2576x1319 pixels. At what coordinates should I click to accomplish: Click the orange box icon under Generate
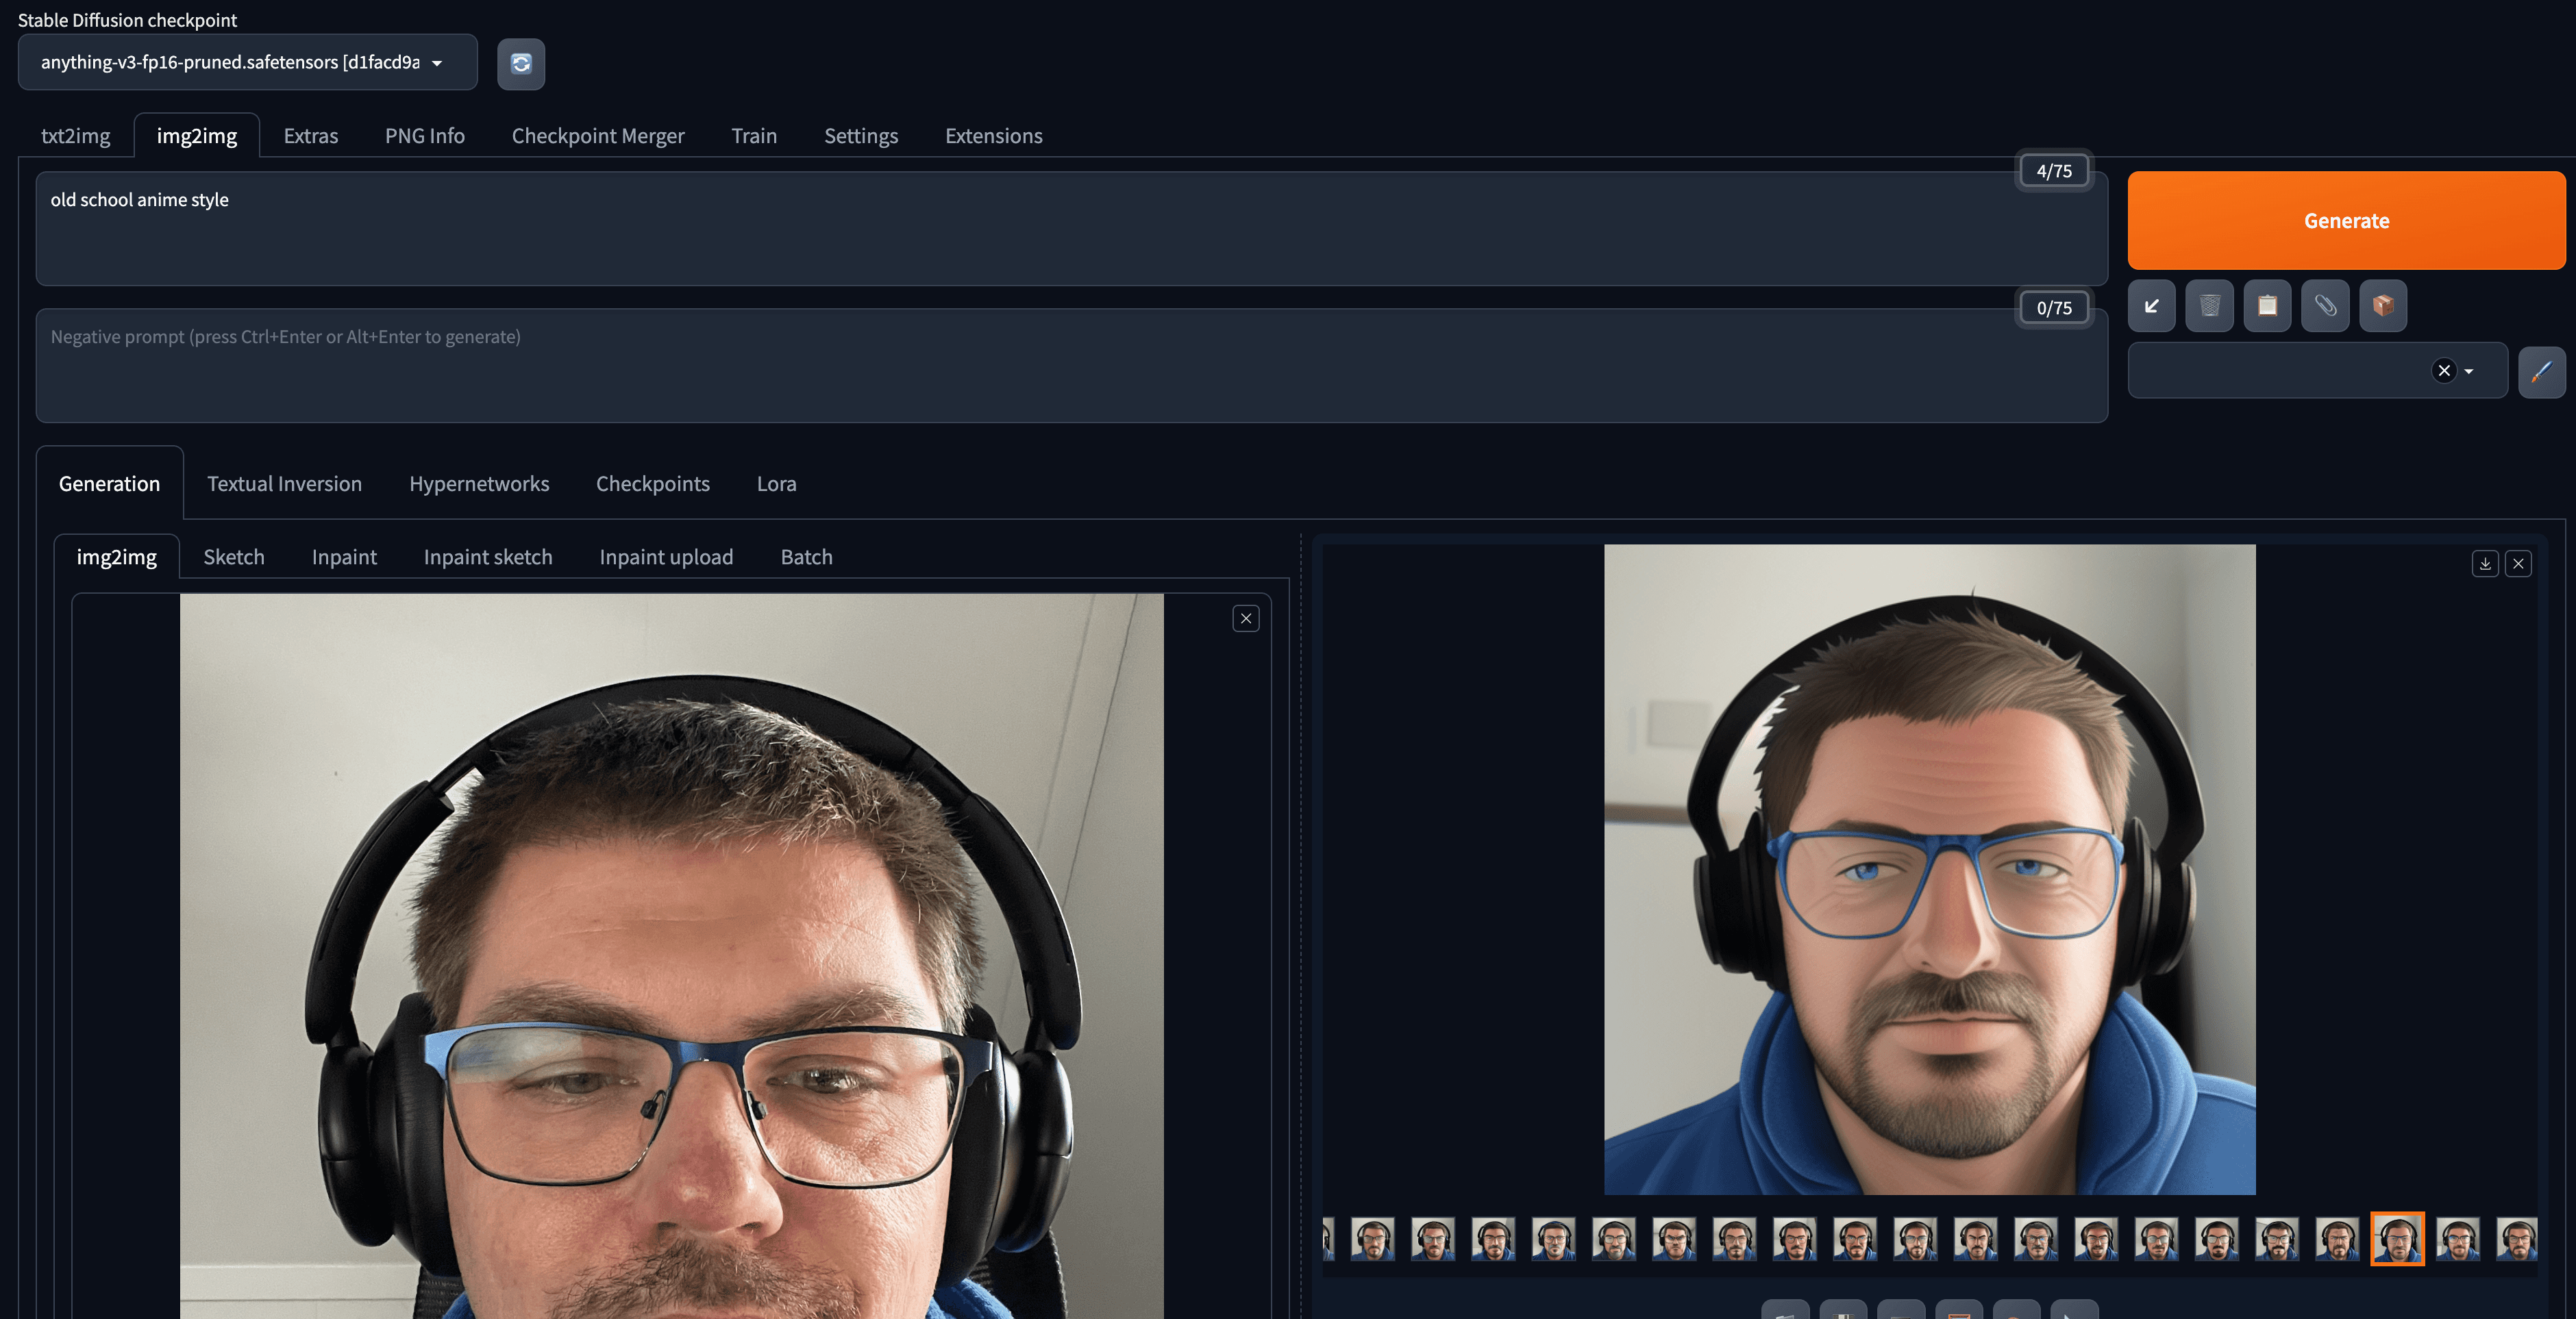2383,305
